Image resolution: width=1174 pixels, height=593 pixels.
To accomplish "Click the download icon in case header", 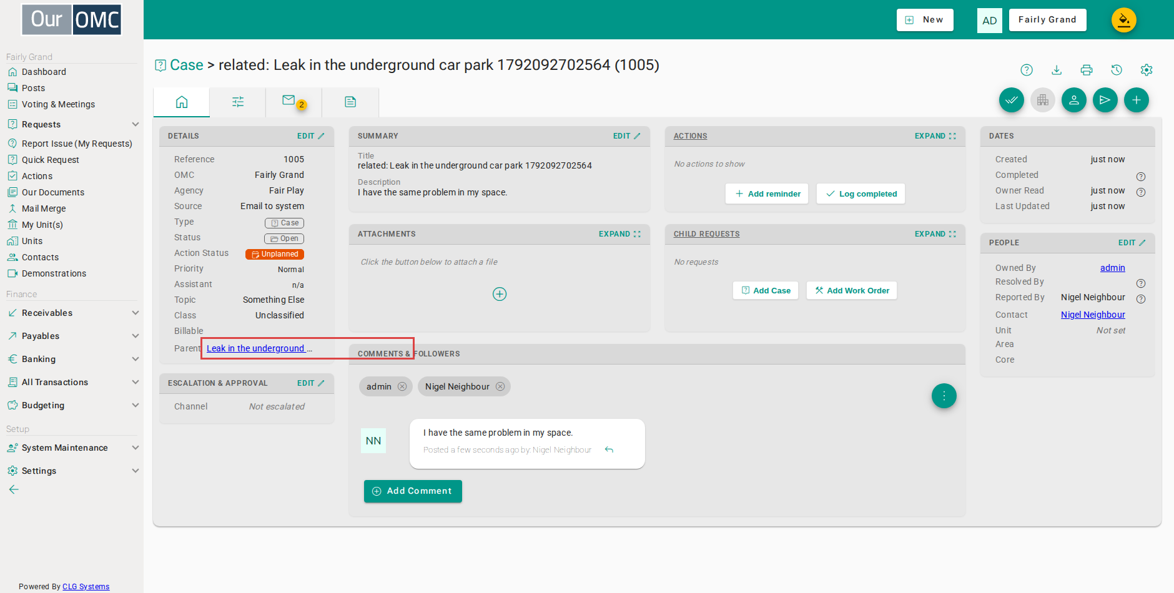I will point(1057,70).
